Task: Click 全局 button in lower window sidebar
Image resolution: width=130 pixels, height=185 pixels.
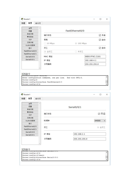Action: (30, 104)
